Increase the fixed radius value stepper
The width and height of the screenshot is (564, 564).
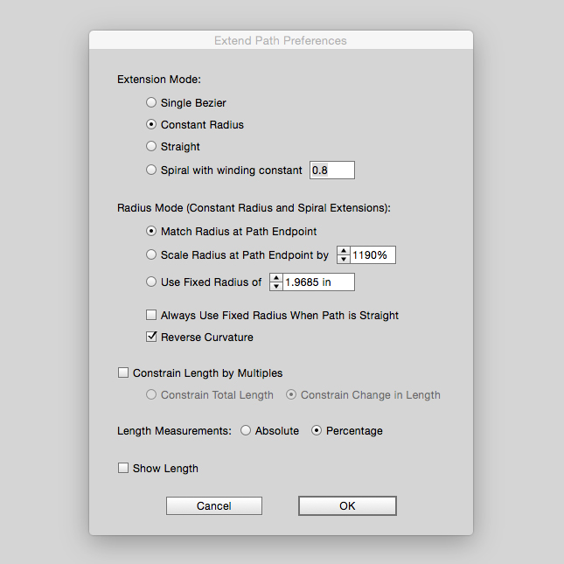[x=276, y=278]
